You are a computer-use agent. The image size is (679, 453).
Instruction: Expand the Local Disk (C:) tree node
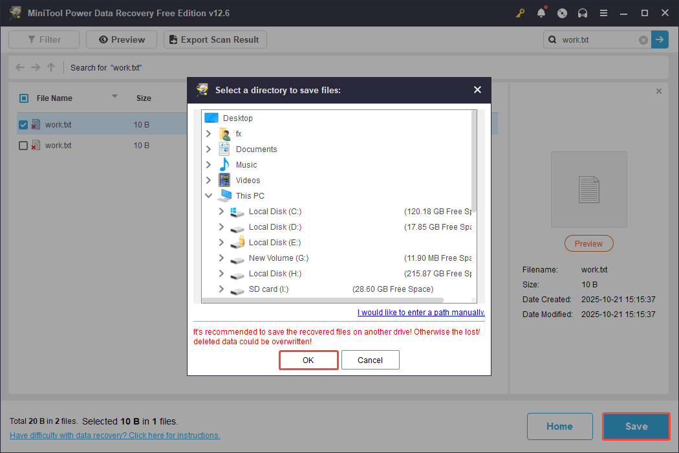[221, 212]
